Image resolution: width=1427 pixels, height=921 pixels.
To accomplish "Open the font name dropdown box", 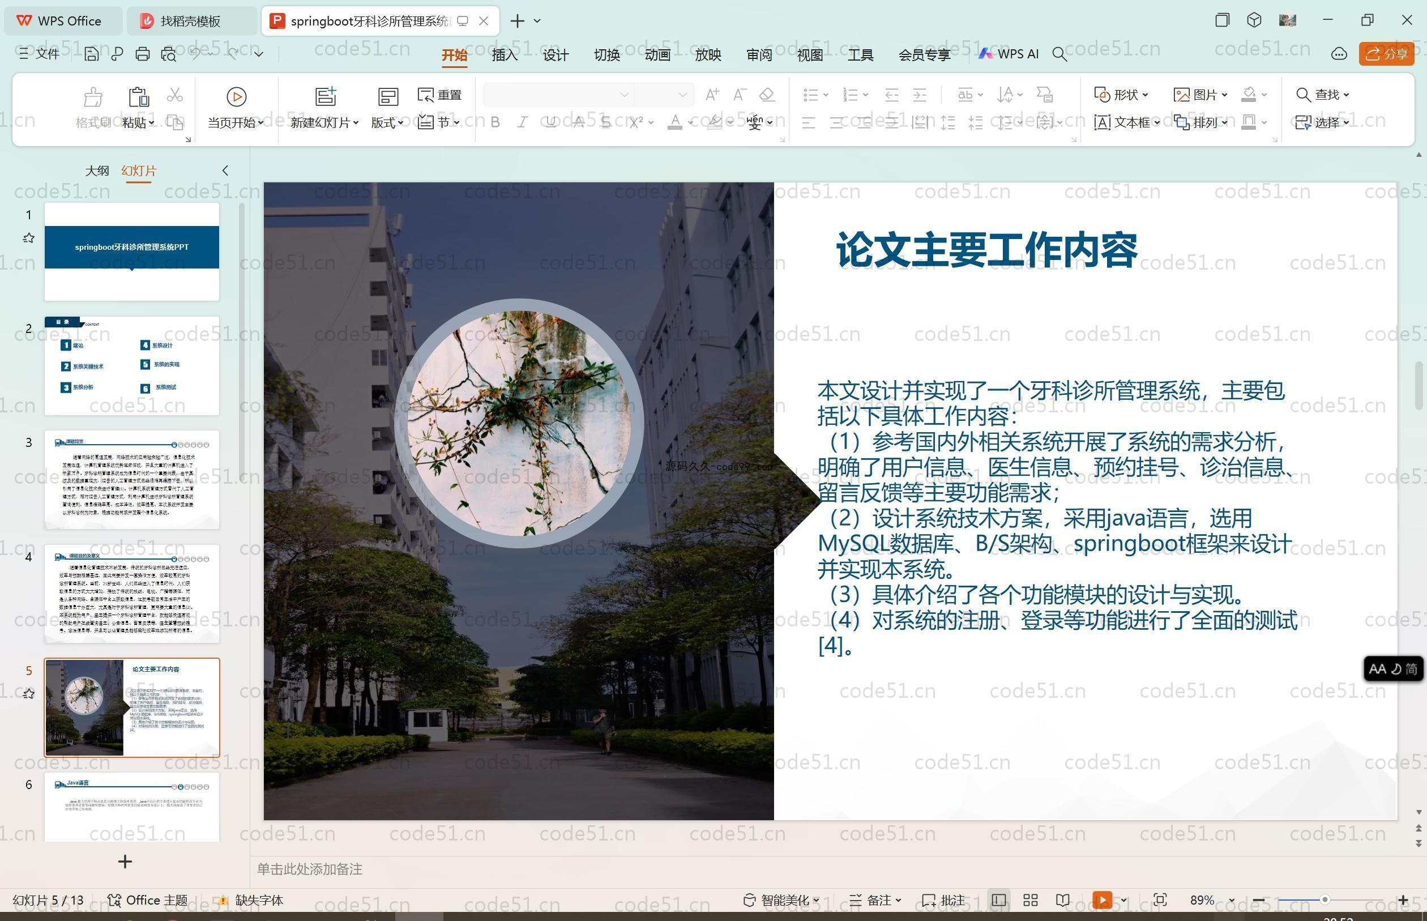I will [x=558, y=95].
